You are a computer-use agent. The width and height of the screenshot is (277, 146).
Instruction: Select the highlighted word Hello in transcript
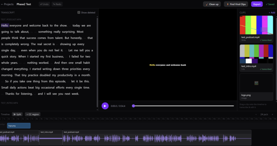[5, 26]
